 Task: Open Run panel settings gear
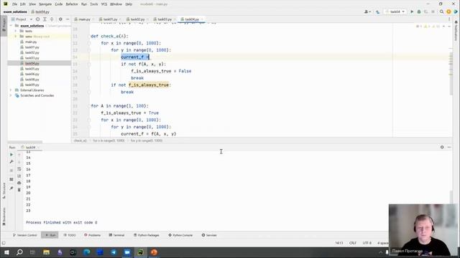coord(442,147)
